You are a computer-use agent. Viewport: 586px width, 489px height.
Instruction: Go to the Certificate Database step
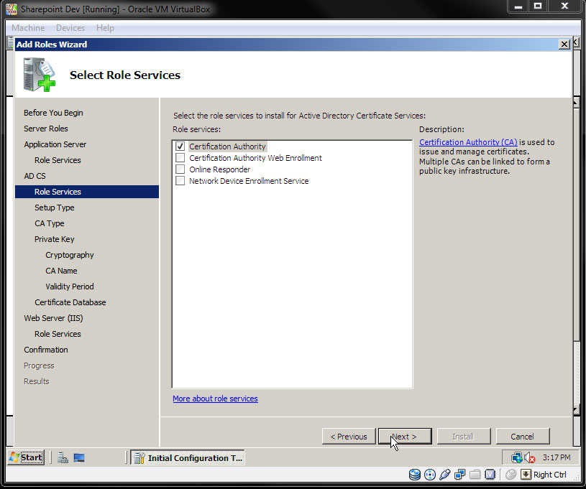70,302
